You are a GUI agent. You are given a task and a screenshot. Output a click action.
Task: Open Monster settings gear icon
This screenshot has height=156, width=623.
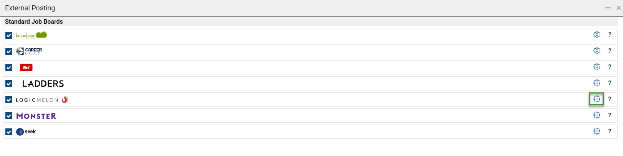point(596,115)
